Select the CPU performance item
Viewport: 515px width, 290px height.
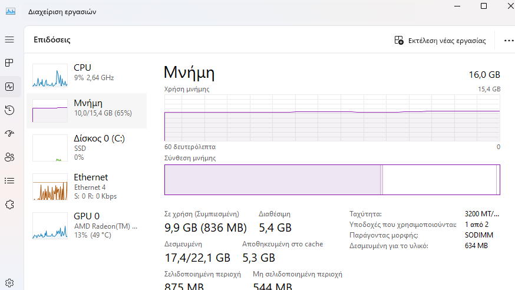(x=87, y=75)
